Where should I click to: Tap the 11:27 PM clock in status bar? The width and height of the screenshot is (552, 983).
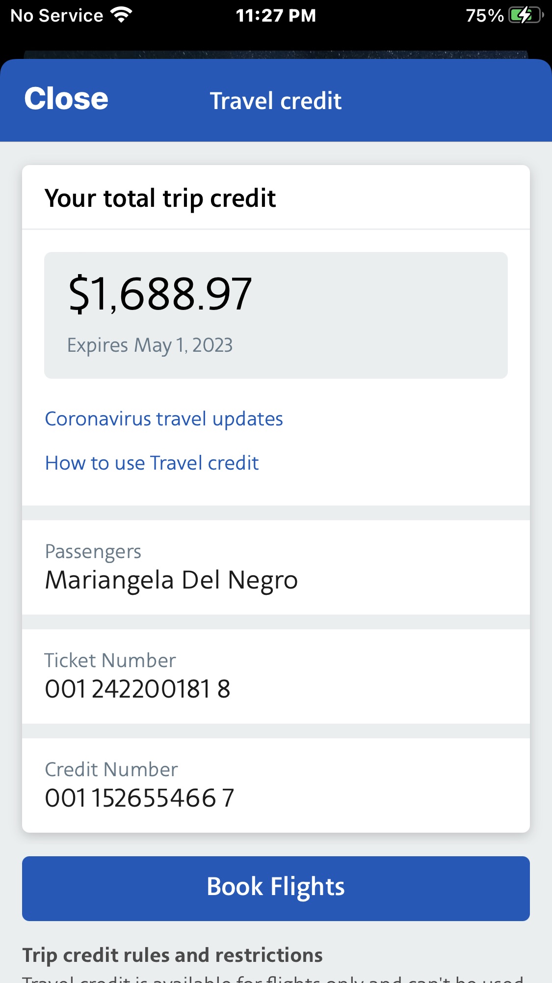[276, 16]
